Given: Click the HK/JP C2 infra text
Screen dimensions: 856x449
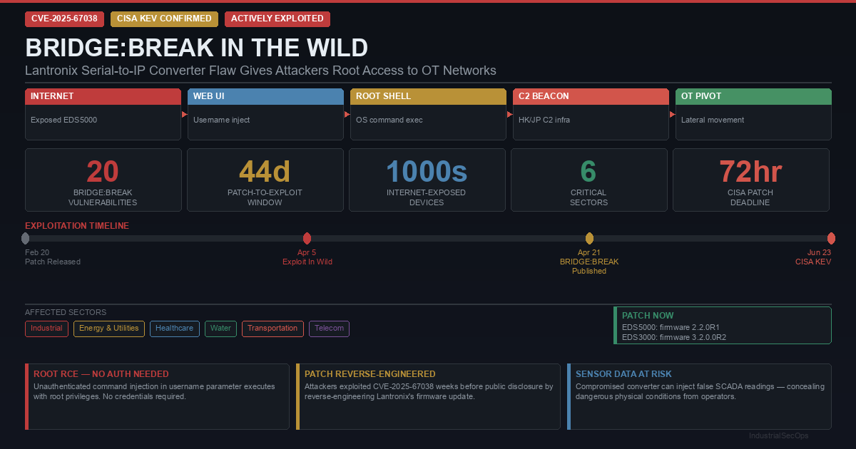Looking at the screenshot, I should tap(544, 120).
